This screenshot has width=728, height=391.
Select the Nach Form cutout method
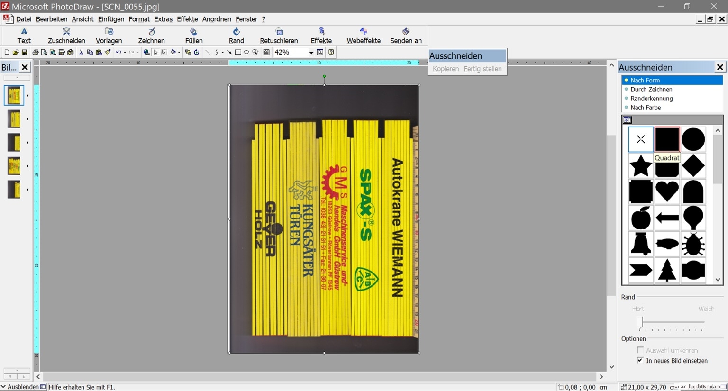(x=672, y=80)
